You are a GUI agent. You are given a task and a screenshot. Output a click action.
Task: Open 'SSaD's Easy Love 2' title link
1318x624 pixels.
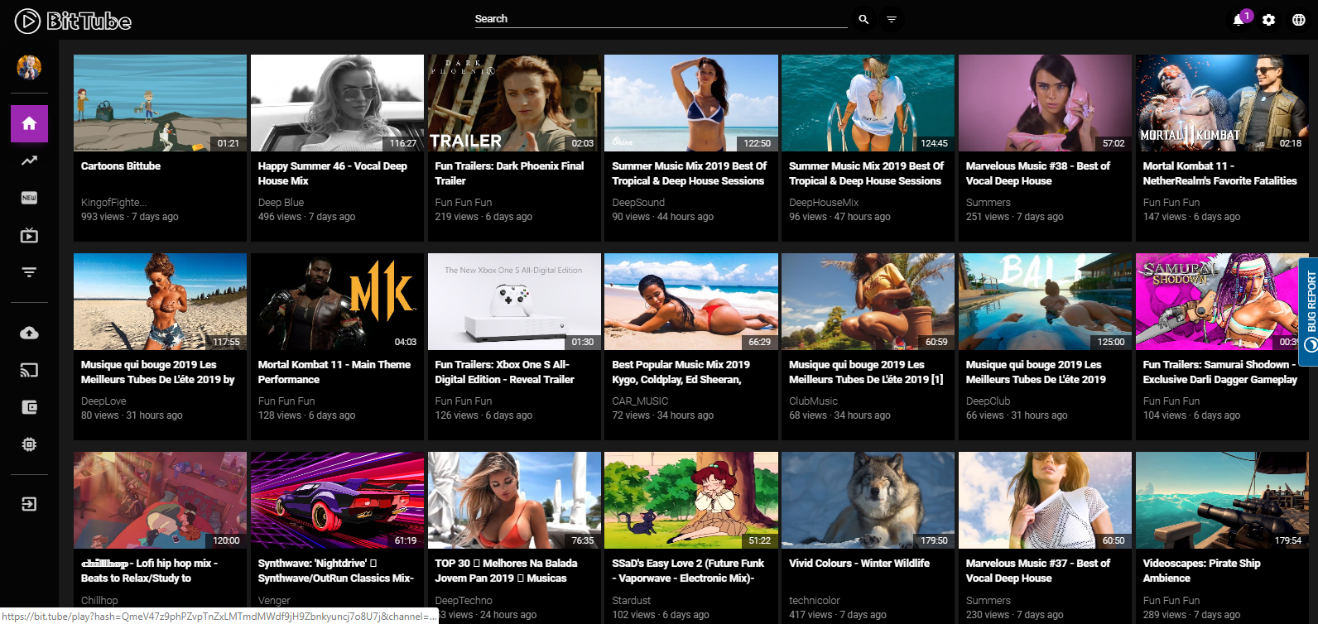(688, 570)
